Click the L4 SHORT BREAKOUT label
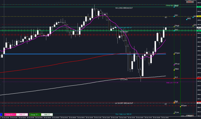201x119 pixels. click(124, 103)
